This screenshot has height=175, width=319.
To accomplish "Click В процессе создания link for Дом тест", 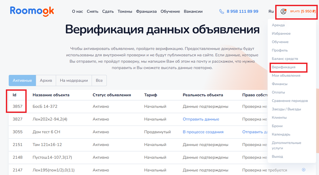I will point(203,132).
